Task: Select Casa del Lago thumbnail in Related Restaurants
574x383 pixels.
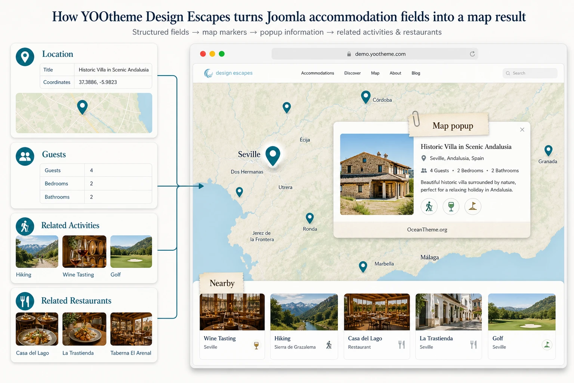Action: tap(37, 329)
